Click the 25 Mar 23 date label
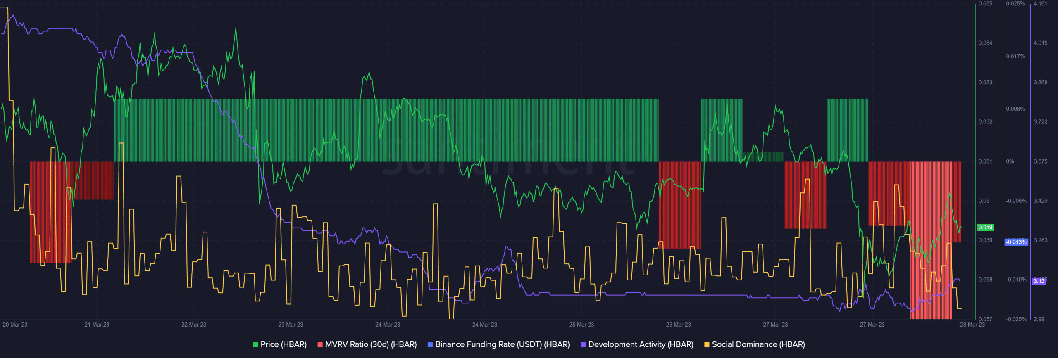The image size is (1058, 358). [x=581, y=325]
